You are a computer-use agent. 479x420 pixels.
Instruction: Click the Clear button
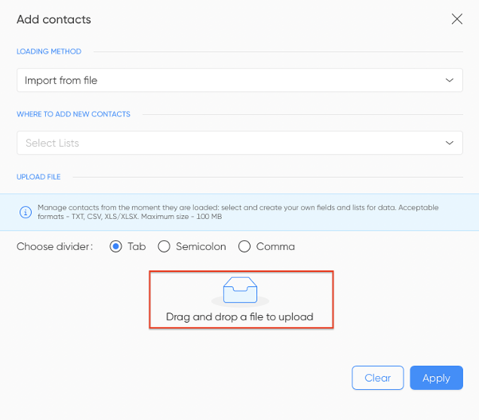378,378
